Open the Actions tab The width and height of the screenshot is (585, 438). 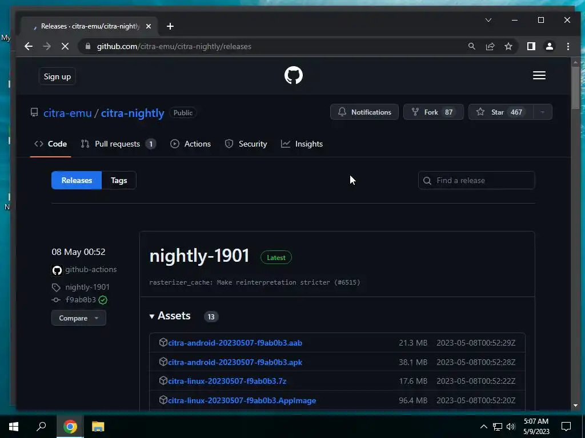191,144
